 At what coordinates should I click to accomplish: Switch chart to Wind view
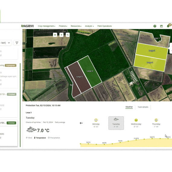29,138
